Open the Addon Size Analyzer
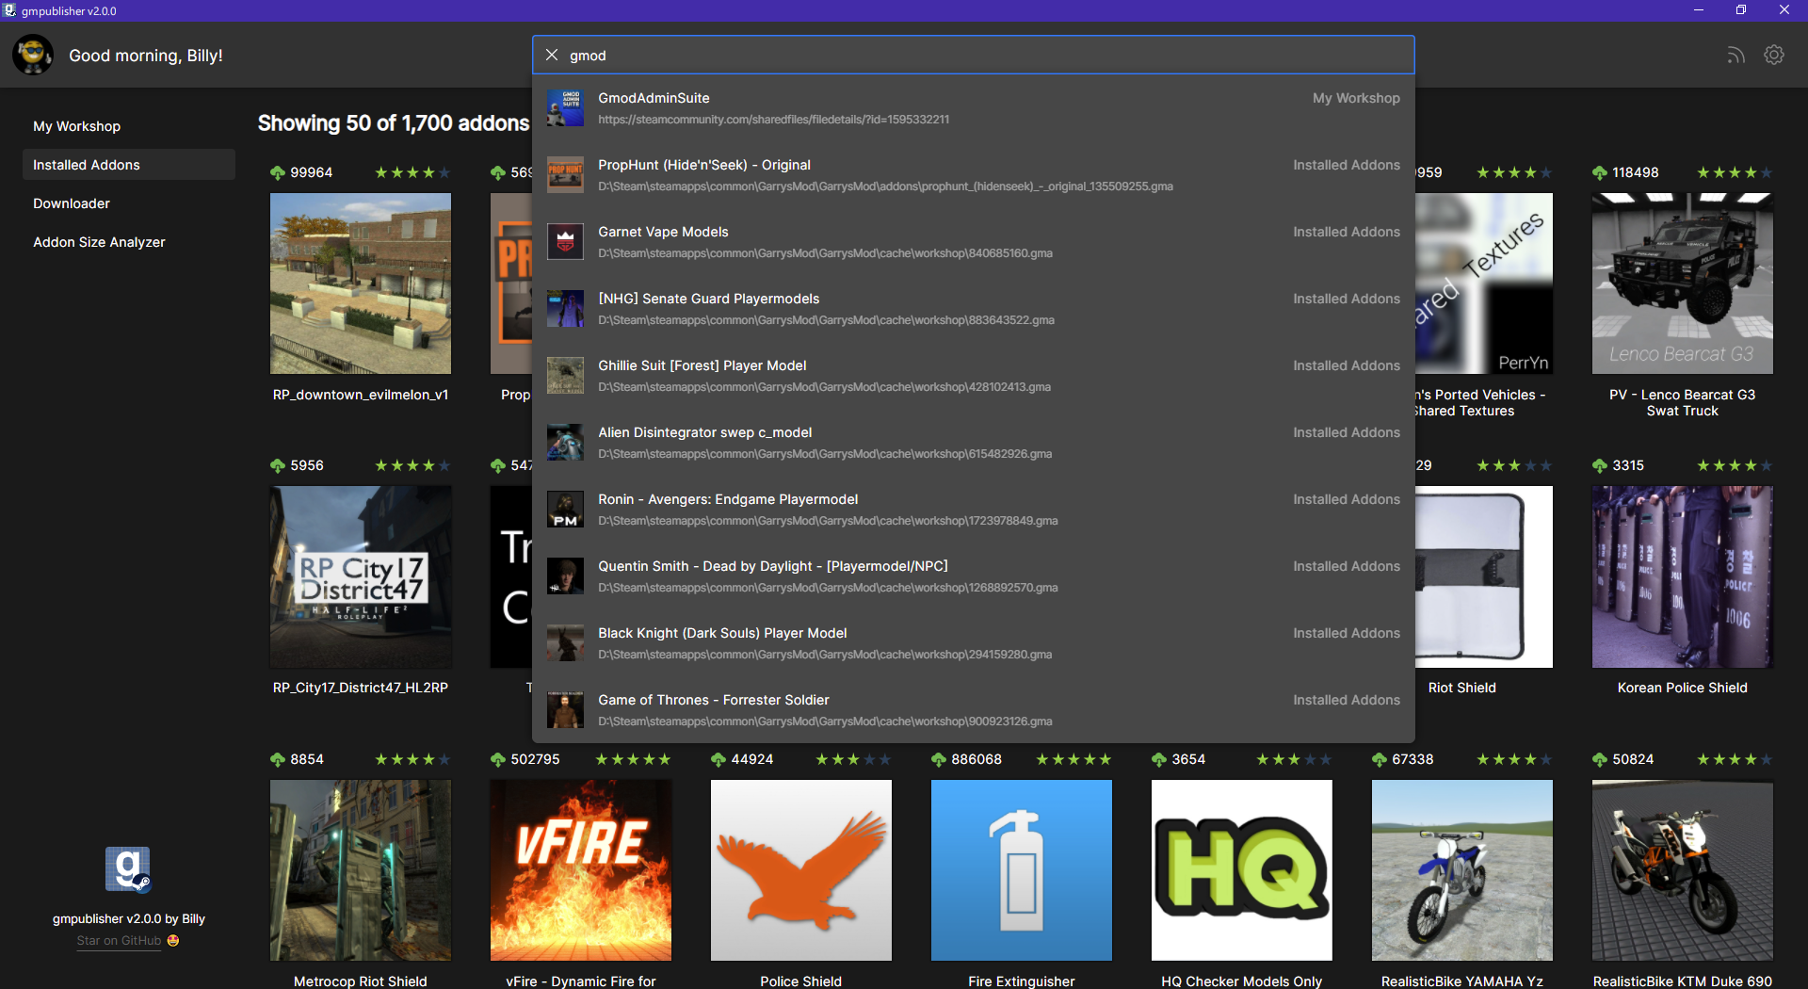 98,241
